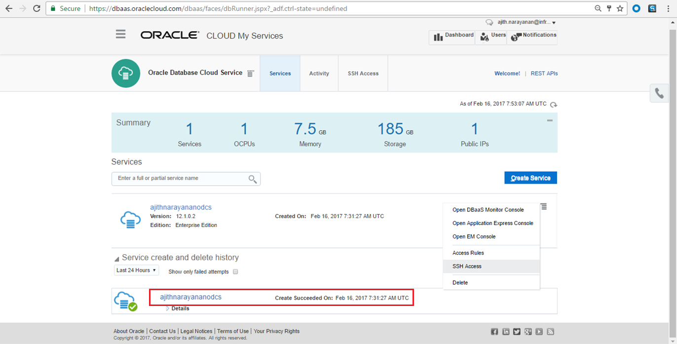
Task: Open Oracle YouTube channel icon
Action: [539, 332]
